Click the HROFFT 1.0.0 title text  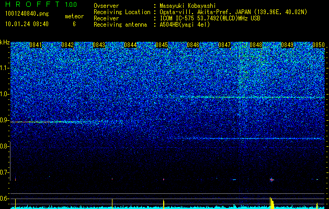click(41, 4)
